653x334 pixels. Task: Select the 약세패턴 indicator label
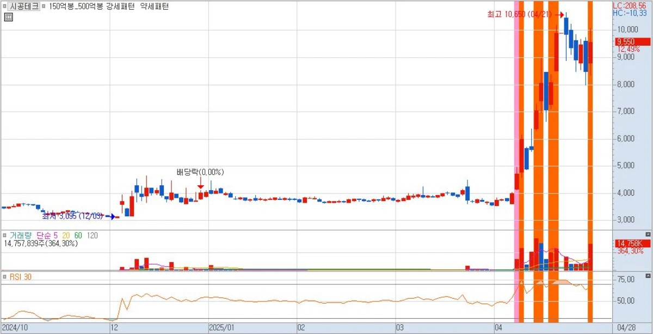[x=155, y=7]
